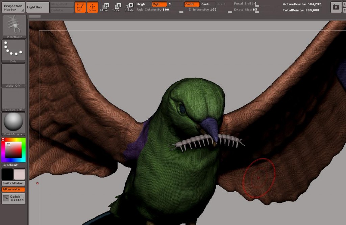346x225 pixels.
Task: Toggle Zadd sculpting mode
Action: click(191, 4)
